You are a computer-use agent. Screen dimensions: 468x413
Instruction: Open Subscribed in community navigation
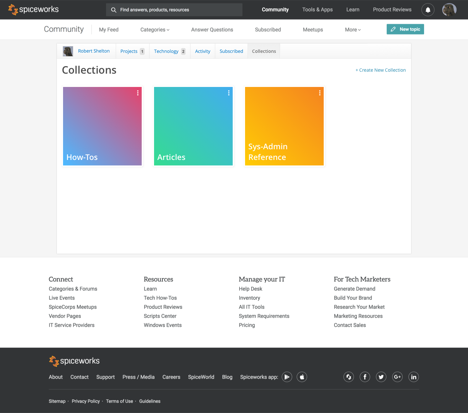click(x=268, y=30)
